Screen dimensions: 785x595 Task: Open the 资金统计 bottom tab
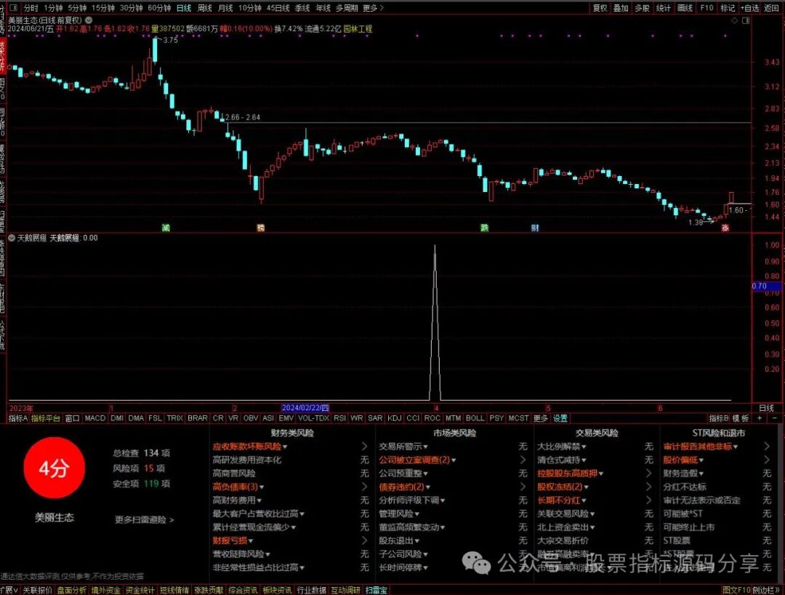[x=140, y=591]
